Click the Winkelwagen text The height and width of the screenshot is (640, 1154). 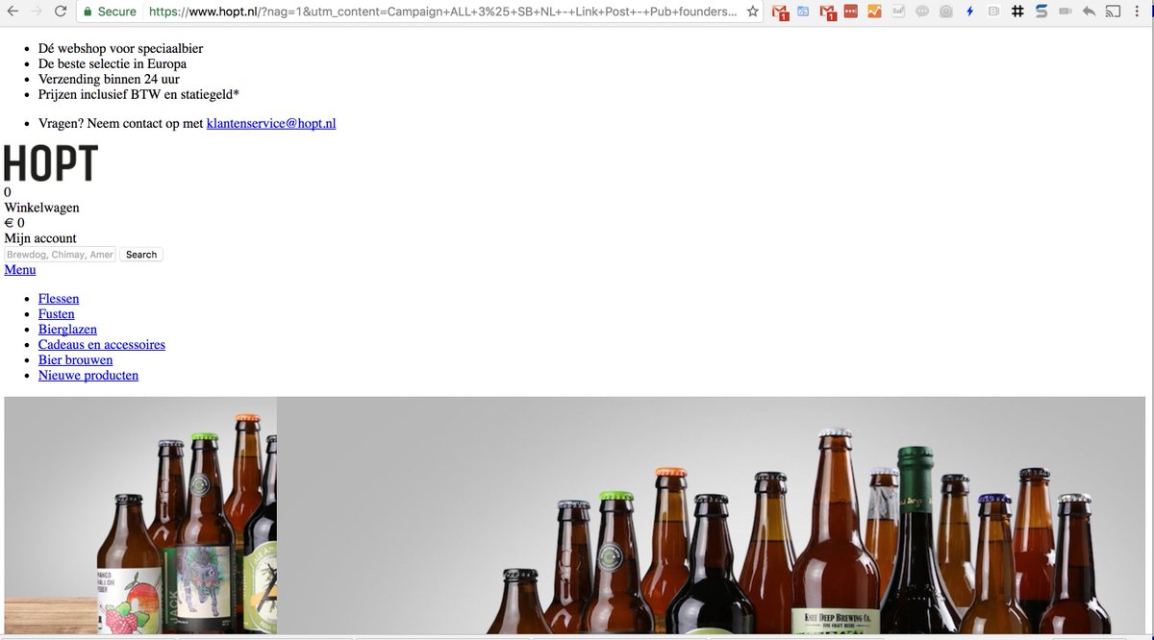coord(42,208)
